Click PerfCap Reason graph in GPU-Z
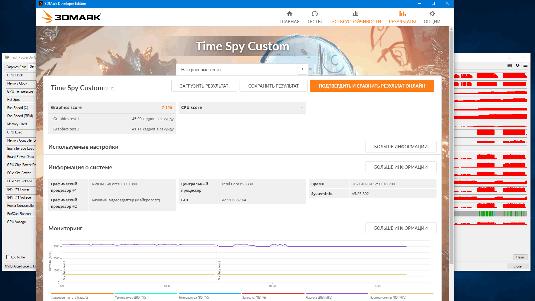Viewport: 535px width, 301px height. tap(491, 214)
